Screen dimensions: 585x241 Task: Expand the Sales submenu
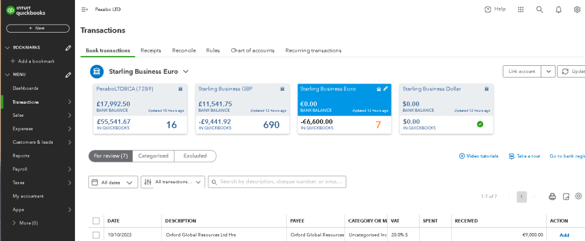[69, 115]
